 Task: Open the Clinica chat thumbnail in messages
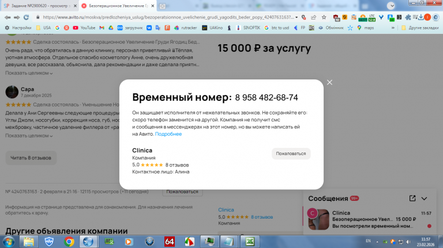pyautogui.click(x=318, y=219)
